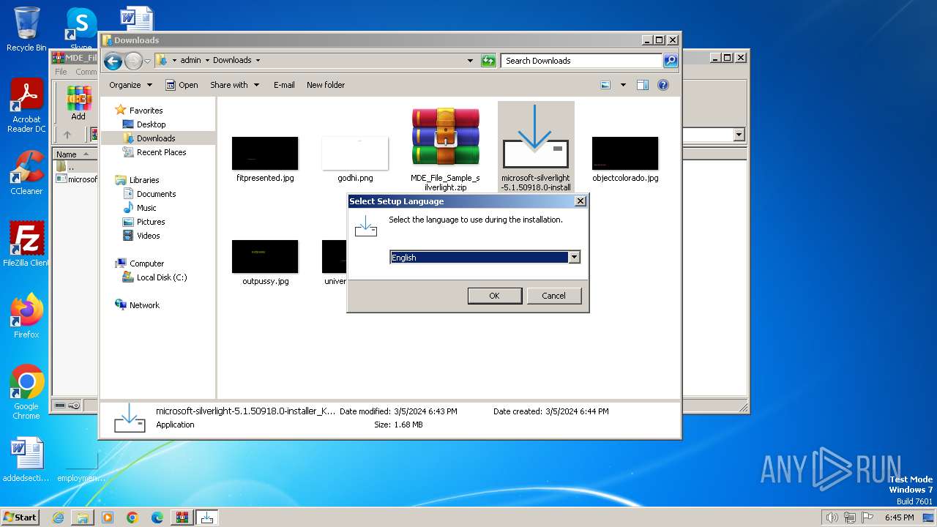Open recent pages dropdown beside Forward button
The height and width of the screenshot is (527, 937).
coord(147,61)
